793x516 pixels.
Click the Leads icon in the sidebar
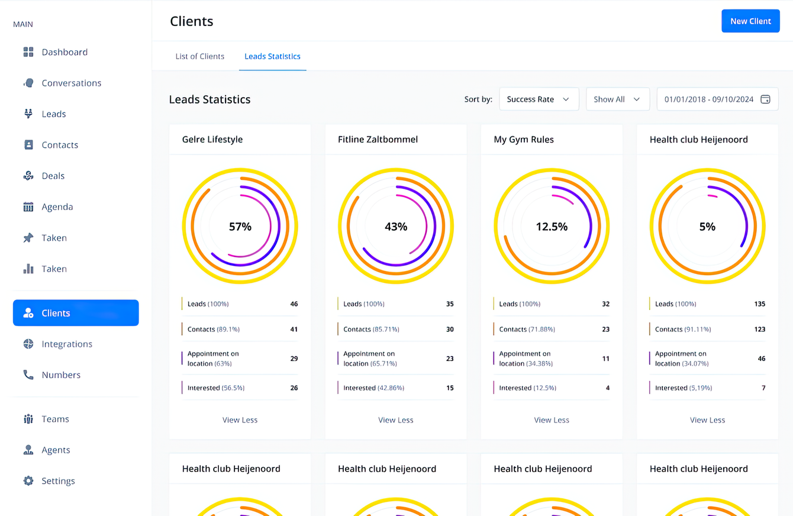(28, 114)
